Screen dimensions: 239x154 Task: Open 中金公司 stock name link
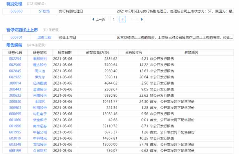(x=40, y=132)
